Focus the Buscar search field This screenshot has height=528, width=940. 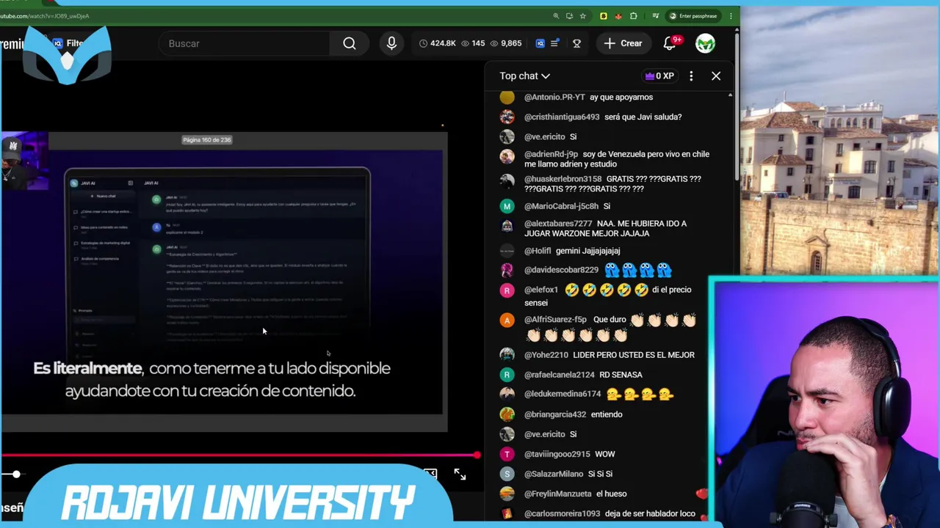(246, 43)
